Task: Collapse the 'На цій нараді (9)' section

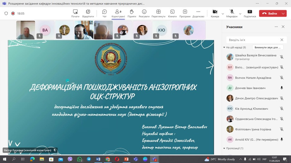Action: click(224, 47)
